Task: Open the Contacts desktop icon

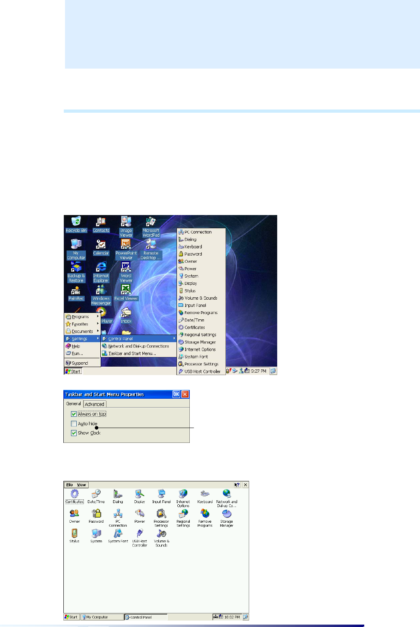Action: click(101, 224)
